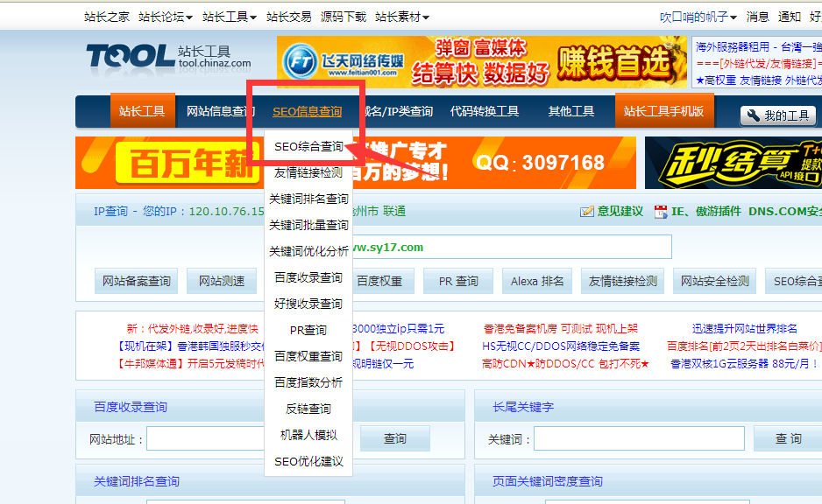
Task: Choose SEO综合查询 from dropdown menu
Action: click(x=308, y=146)
